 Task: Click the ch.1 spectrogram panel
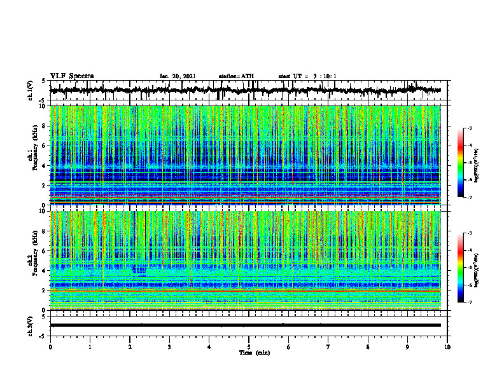click(246, 155)
